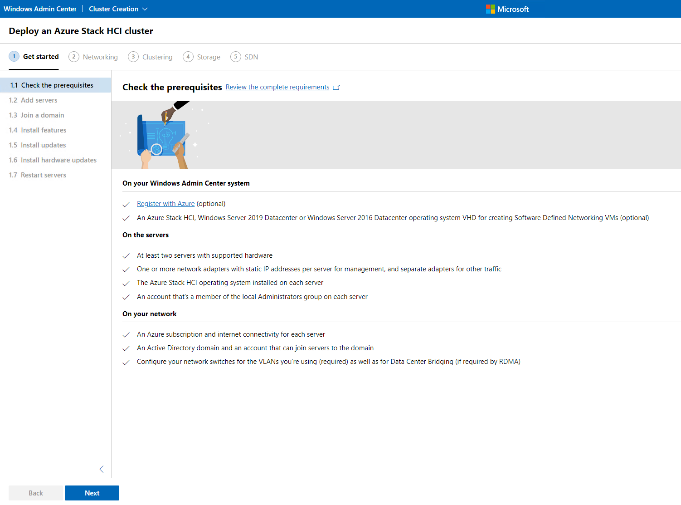
Task: Click step 2 Networking number icon
Action: click(x=74, y=57)
